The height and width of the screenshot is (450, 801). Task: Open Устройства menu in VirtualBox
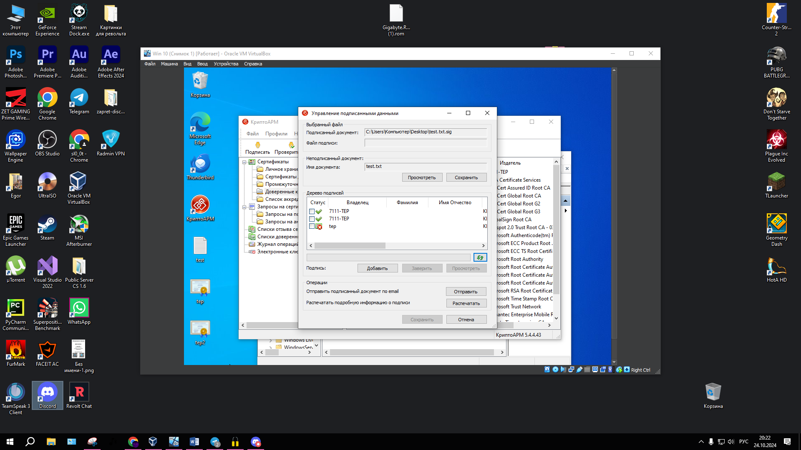click(x=226, y=64)
